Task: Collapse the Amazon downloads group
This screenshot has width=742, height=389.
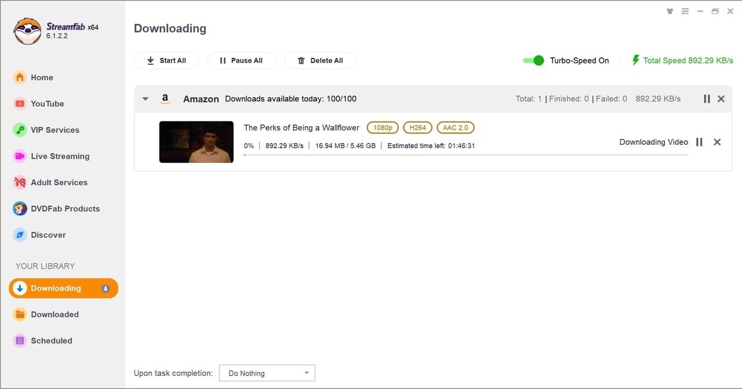Action: point(145,98)
